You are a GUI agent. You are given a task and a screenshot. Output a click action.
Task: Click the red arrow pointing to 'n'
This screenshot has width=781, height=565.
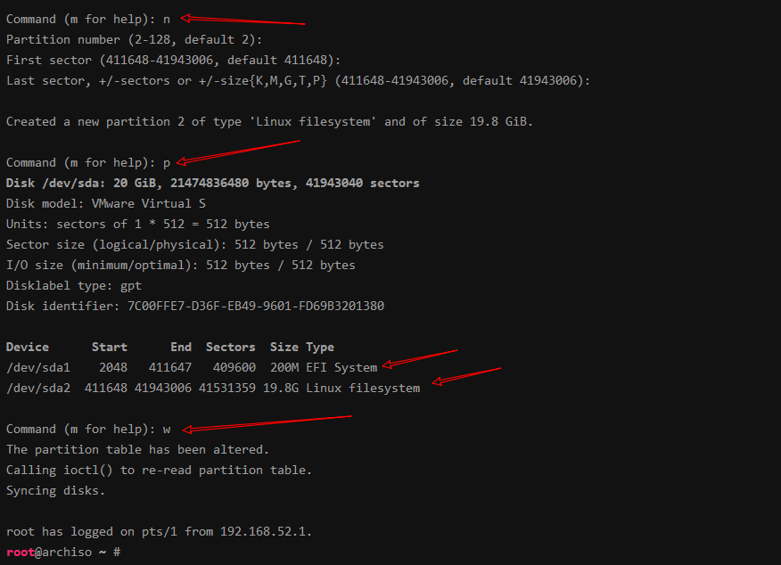pyautogui.click(x=243, y=20)
